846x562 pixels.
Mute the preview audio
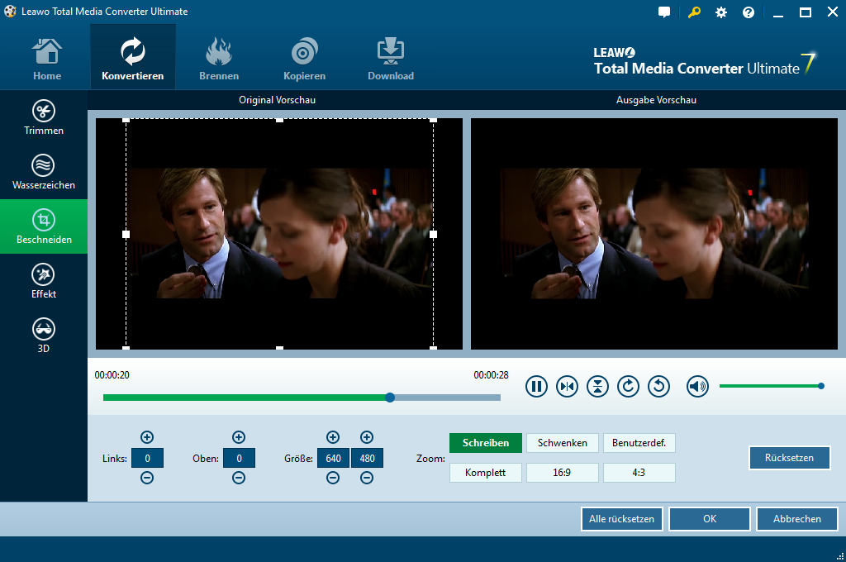point(697,387)
